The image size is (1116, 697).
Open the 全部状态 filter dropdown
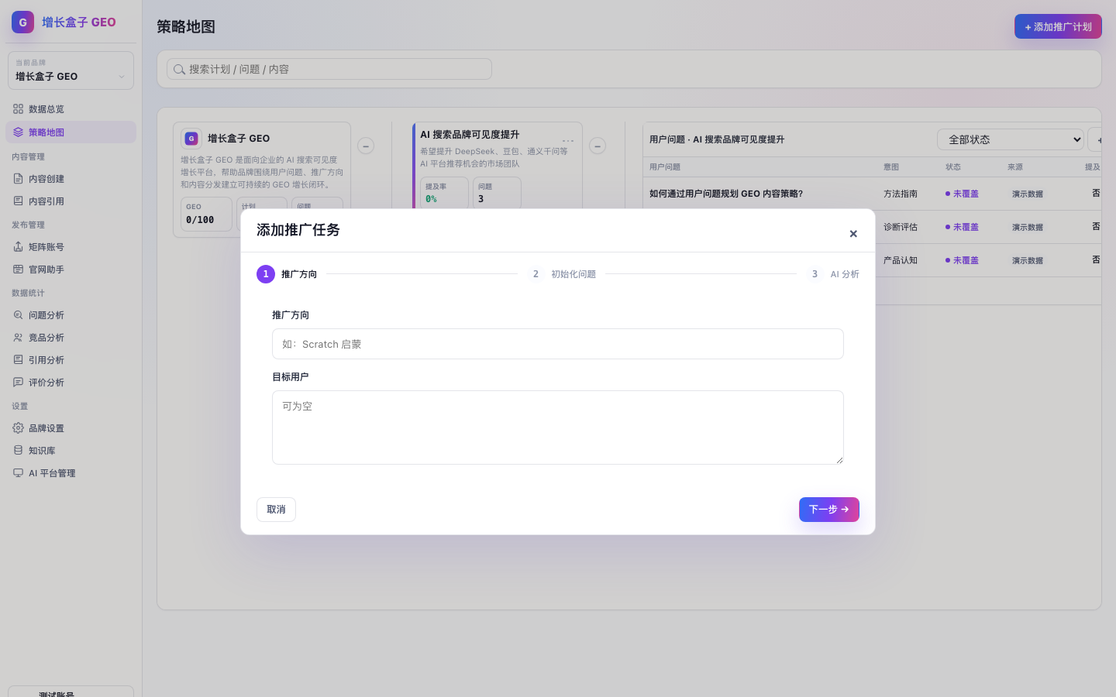pyautogui.click(x=1011, y=139)
